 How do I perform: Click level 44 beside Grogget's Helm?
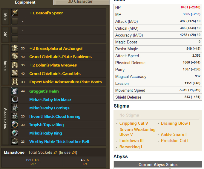[x=23, y=91]
